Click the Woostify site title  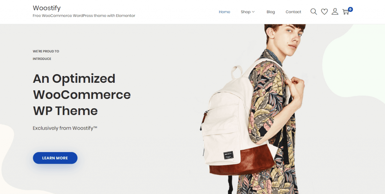point(47,8)
